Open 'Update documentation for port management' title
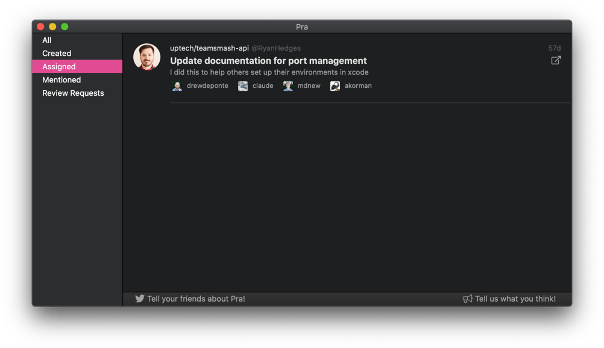The image size is (604, 348). pyautogui.click(x=268, y=61)
